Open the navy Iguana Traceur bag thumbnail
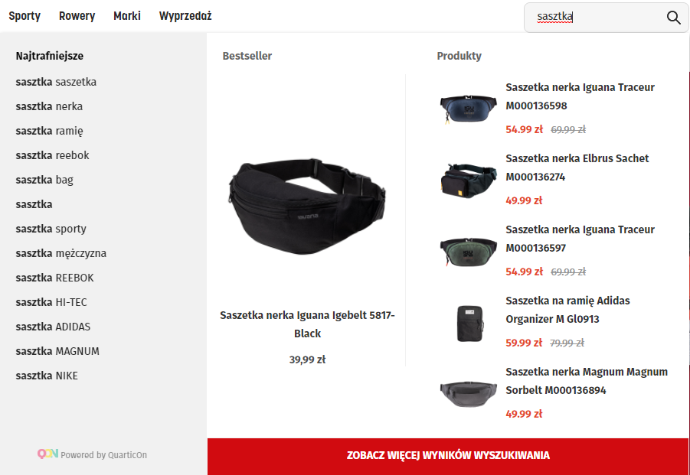 (x=468, y=108)
